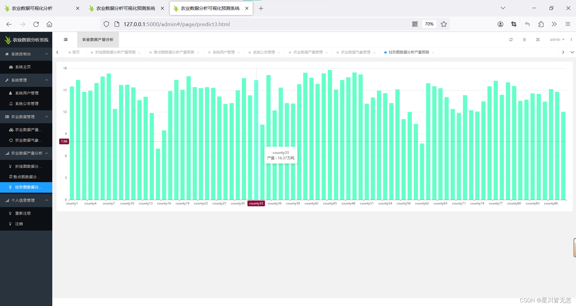
Task: Switch to 首页 page tab
Action: click(x=74, y=52)
